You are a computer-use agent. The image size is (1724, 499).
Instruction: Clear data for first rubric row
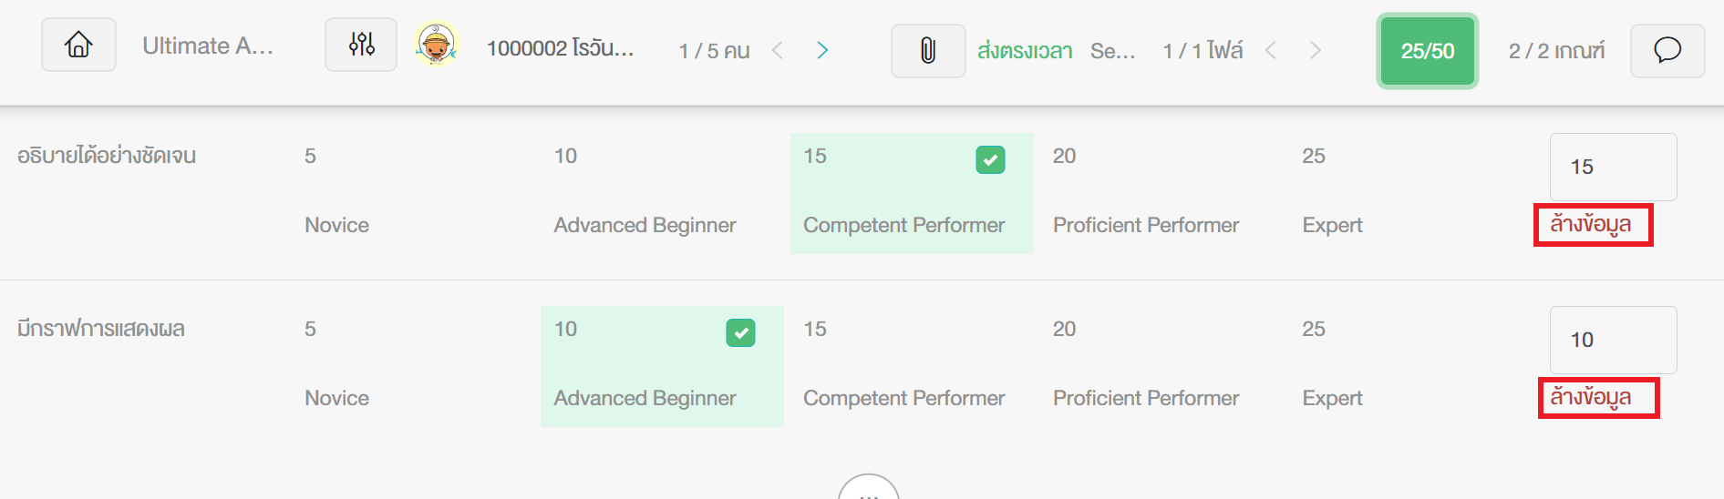(x=1593, y=225)
